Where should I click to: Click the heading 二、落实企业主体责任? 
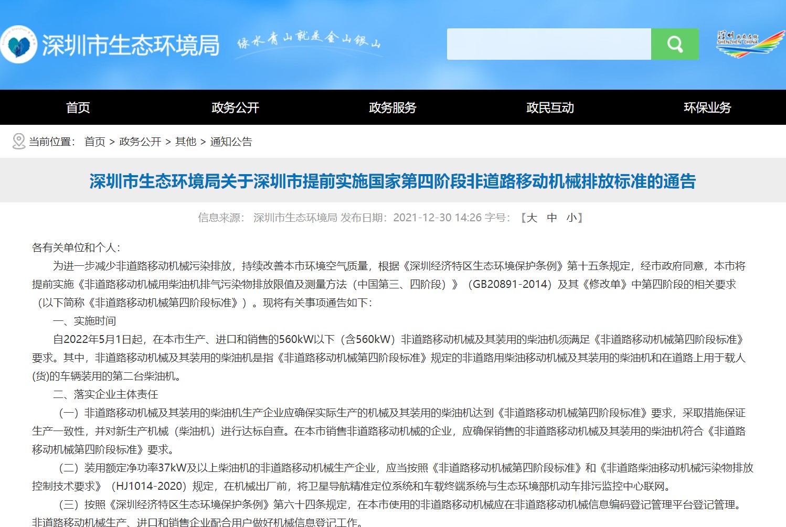tap(105, 394)
